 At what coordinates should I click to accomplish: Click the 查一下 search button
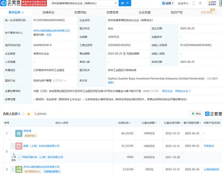125,3
